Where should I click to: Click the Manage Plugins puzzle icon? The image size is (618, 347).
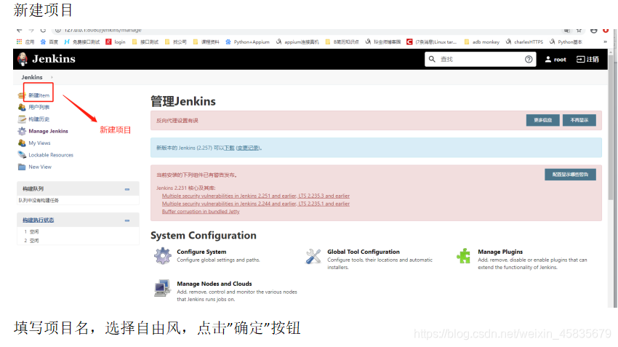(464, 255)
